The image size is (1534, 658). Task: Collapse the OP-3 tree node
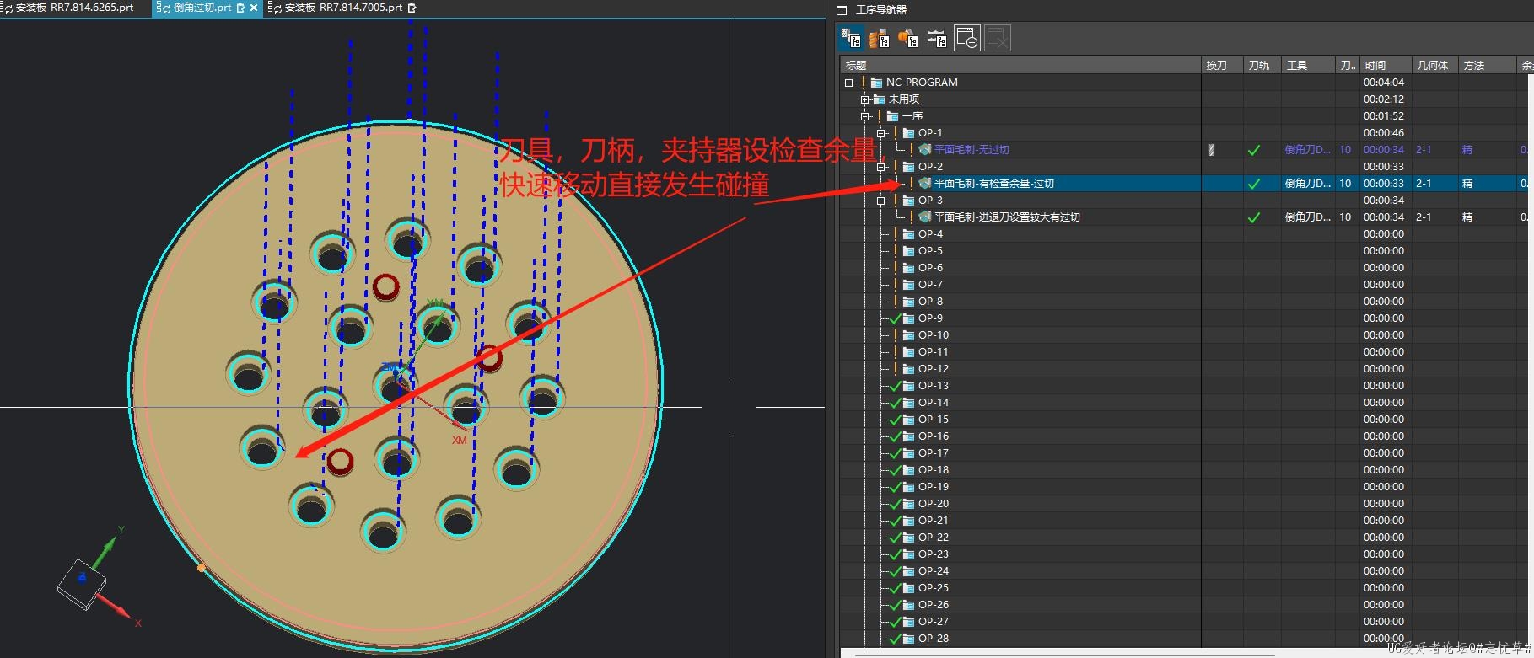coord(881,201)
